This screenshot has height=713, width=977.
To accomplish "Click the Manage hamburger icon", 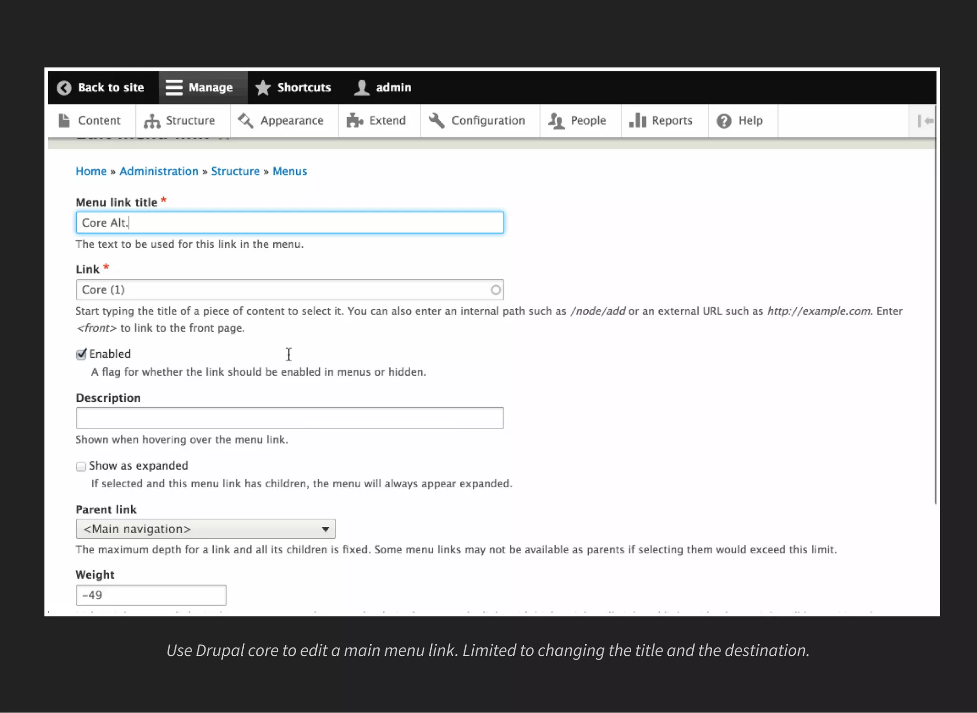I will (174, 88).
